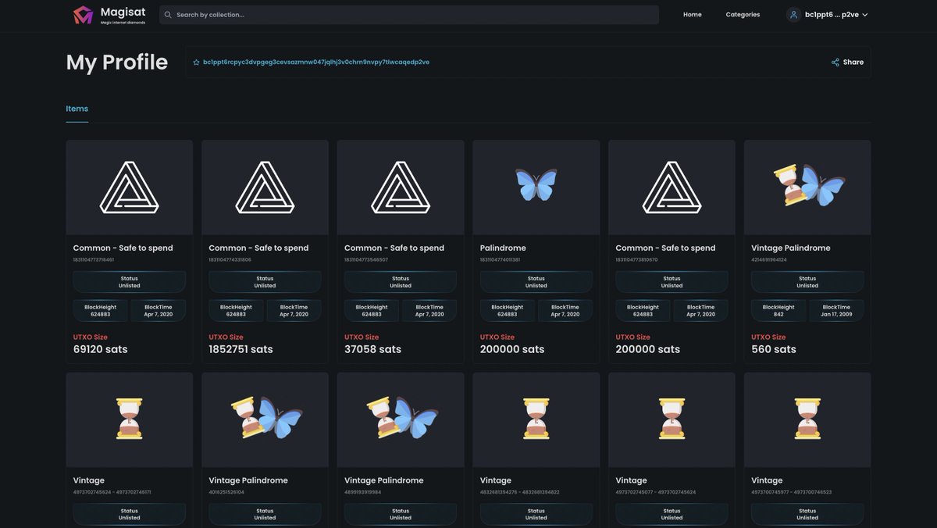Click the user avatar icon in header
This screenshot has width=937, height=528.
793,15
